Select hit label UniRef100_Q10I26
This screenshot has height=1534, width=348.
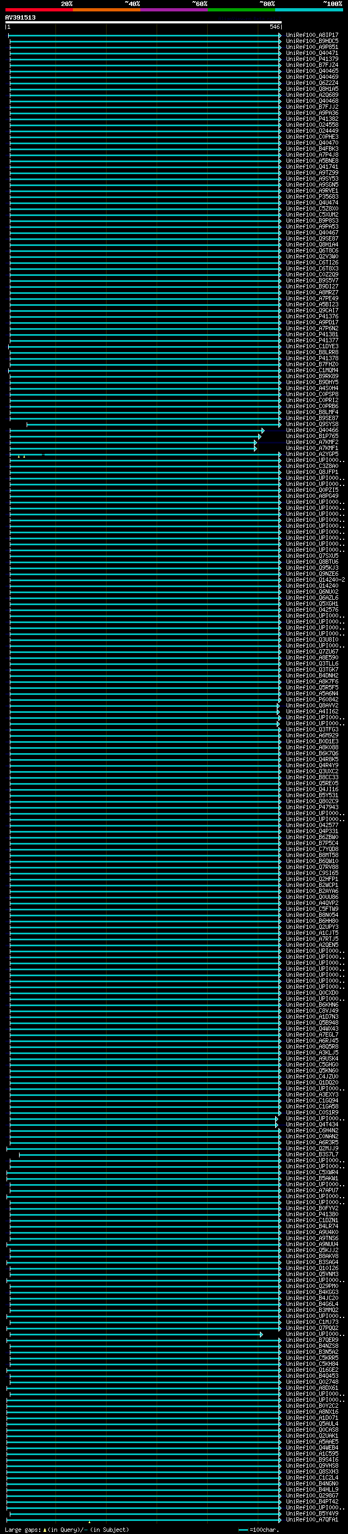coord(312,1268)
